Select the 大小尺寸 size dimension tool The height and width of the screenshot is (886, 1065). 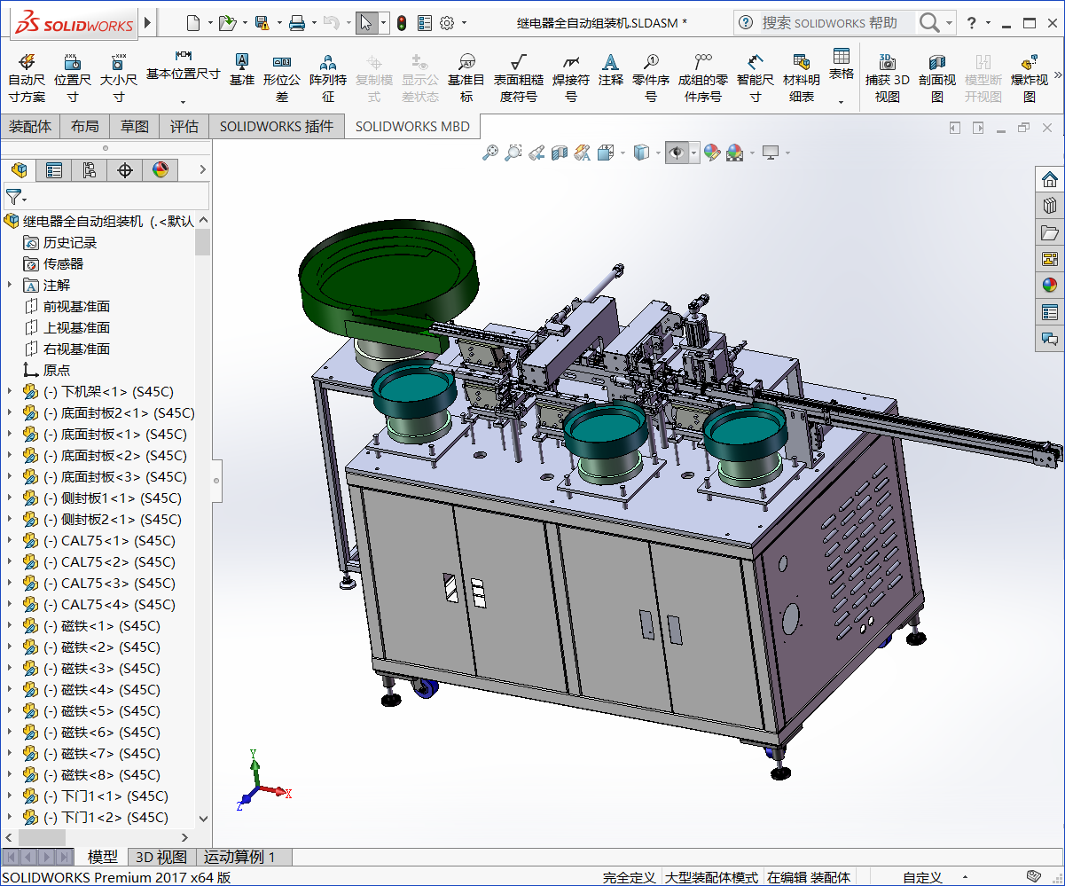(118, 77)
